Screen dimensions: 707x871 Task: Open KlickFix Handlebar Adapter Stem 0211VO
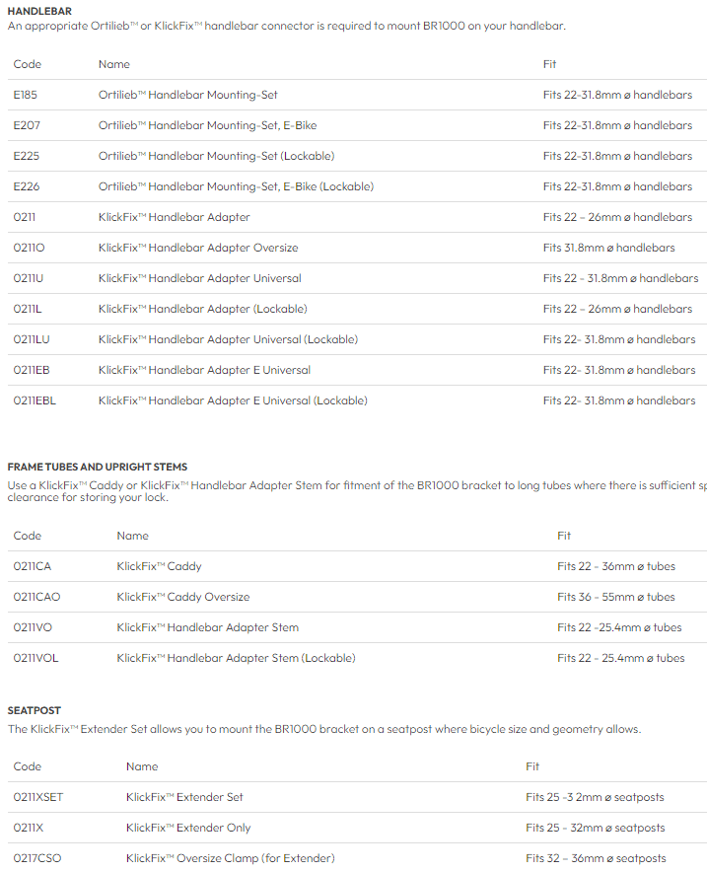pos(207,627)
